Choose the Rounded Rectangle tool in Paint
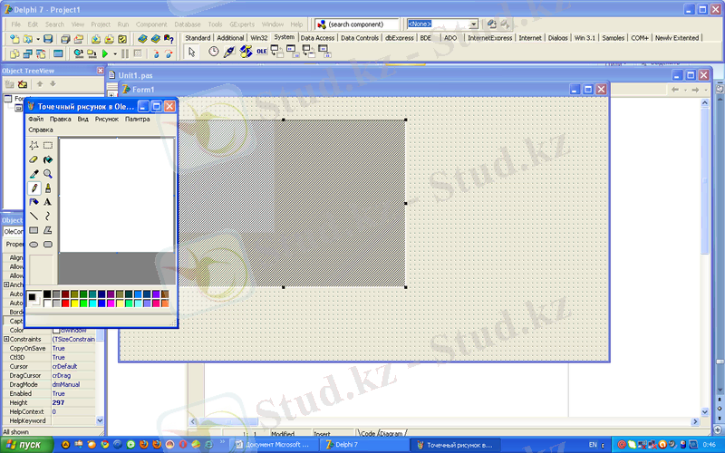This screenshot has width=725, height=453. point(48,245)
